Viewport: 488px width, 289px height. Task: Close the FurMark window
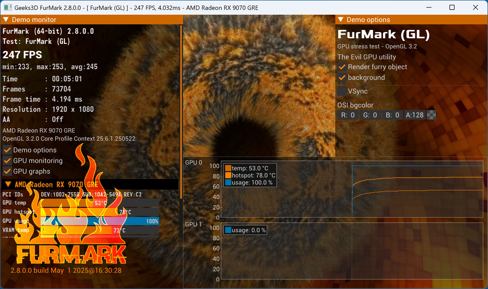click(x=475, y=7)
